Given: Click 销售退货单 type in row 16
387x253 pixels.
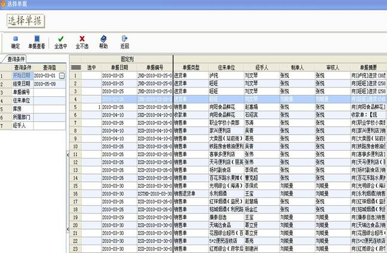Looking at the screenshot, I should 185,194.
